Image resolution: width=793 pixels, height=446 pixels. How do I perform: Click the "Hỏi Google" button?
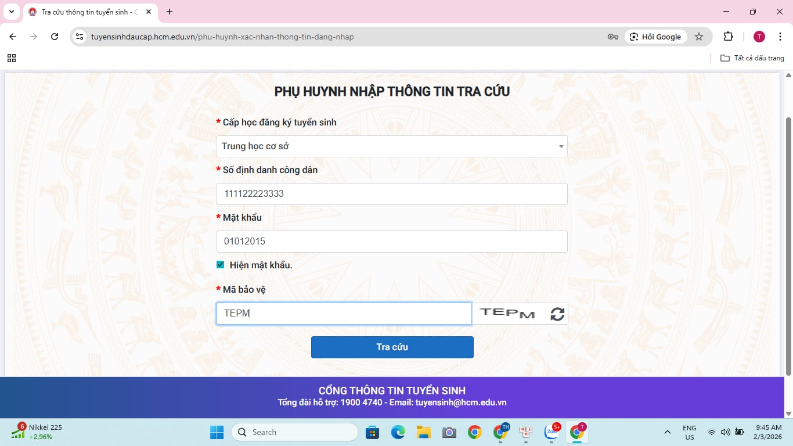[656, 37]
